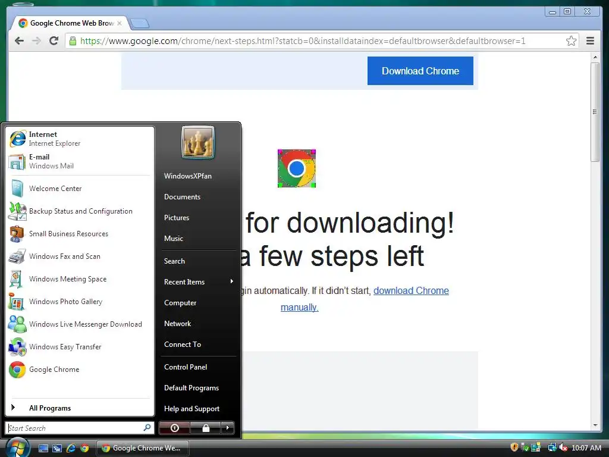
Task: Click the power button in Start menu
Action: coord(175,428)
